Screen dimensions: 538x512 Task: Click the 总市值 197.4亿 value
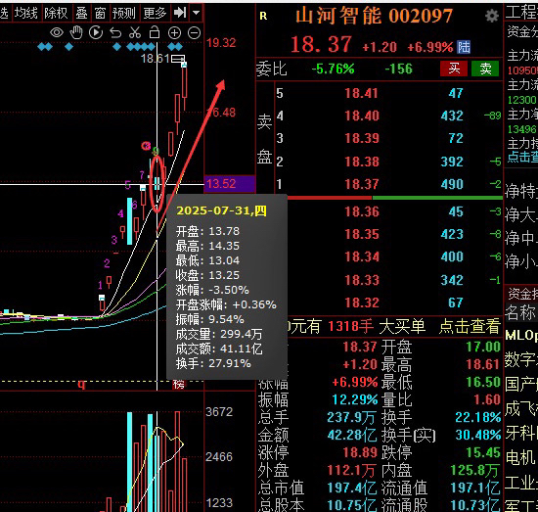(351, 488)
